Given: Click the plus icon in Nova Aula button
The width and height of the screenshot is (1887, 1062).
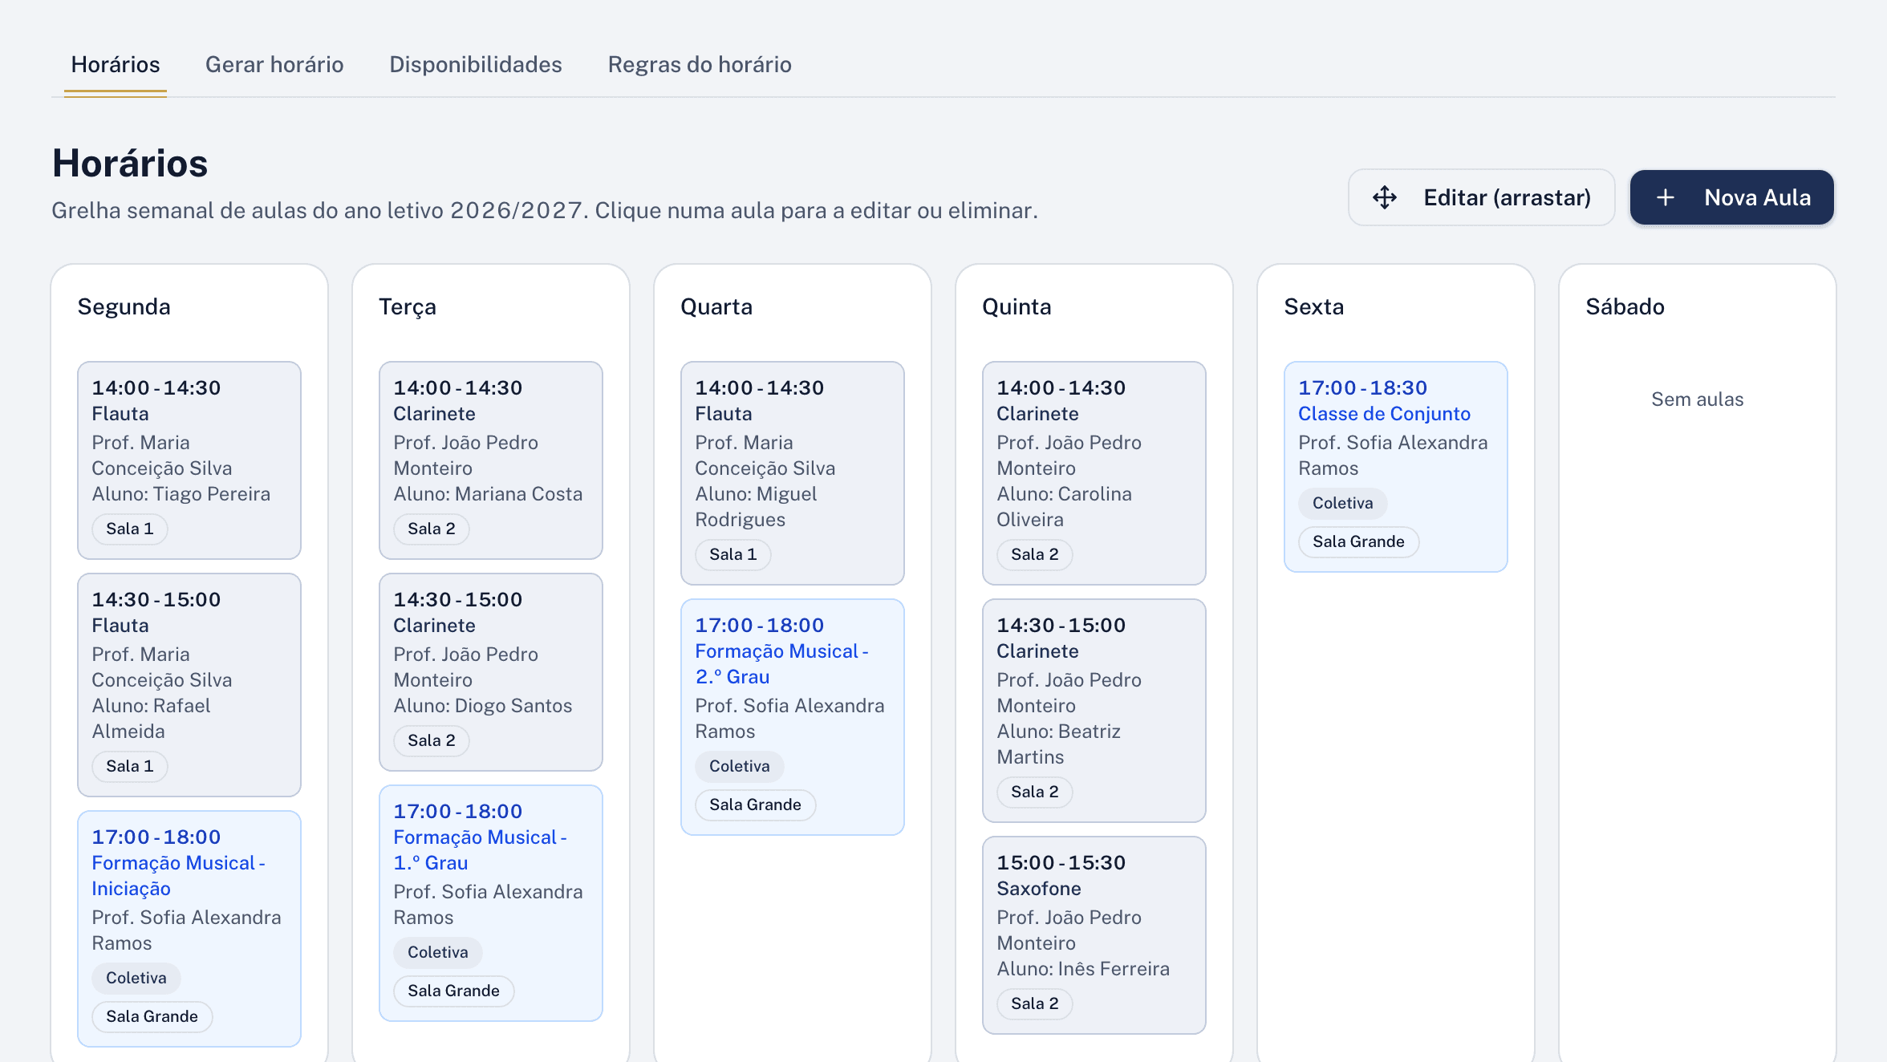Looking at the screenshot, I should pos(1666,197).
